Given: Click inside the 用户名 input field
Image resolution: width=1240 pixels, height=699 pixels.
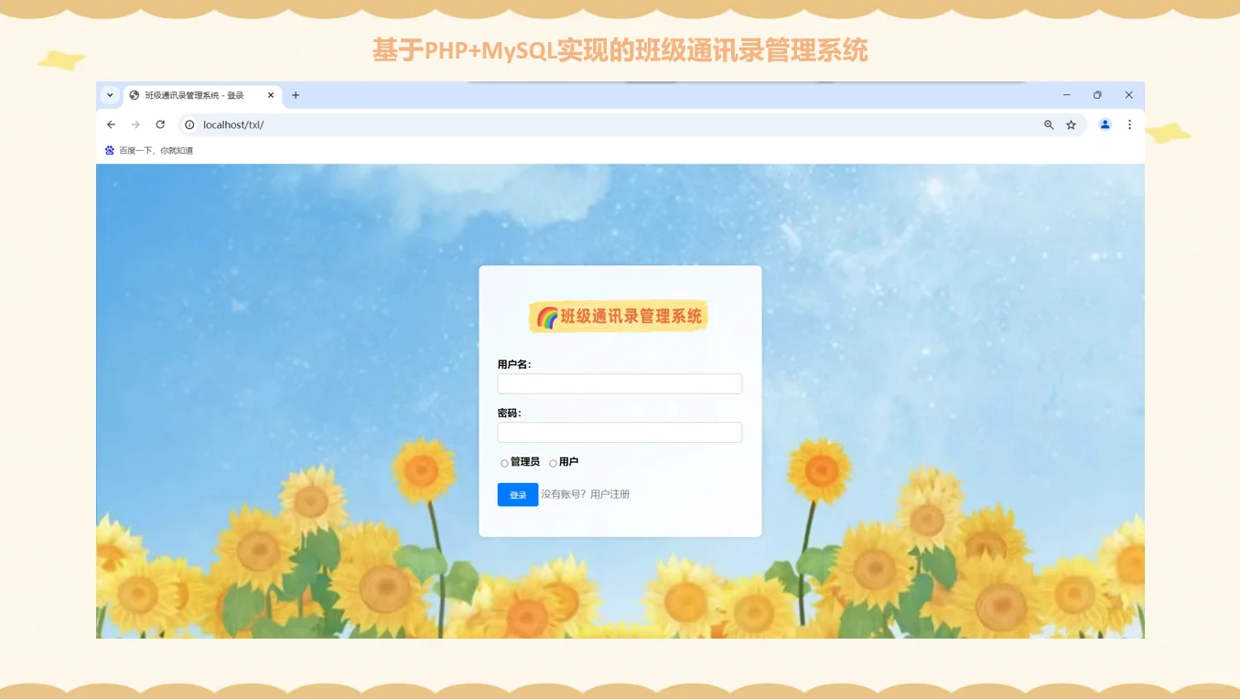Looking at the screenshot, I should point(620,383).
